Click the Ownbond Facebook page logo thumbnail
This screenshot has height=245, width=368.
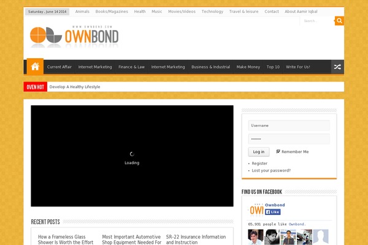[x=256, y=209]
